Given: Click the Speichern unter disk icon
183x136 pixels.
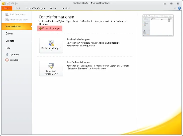Looking at the screenshot, I should tap(7, 14).
